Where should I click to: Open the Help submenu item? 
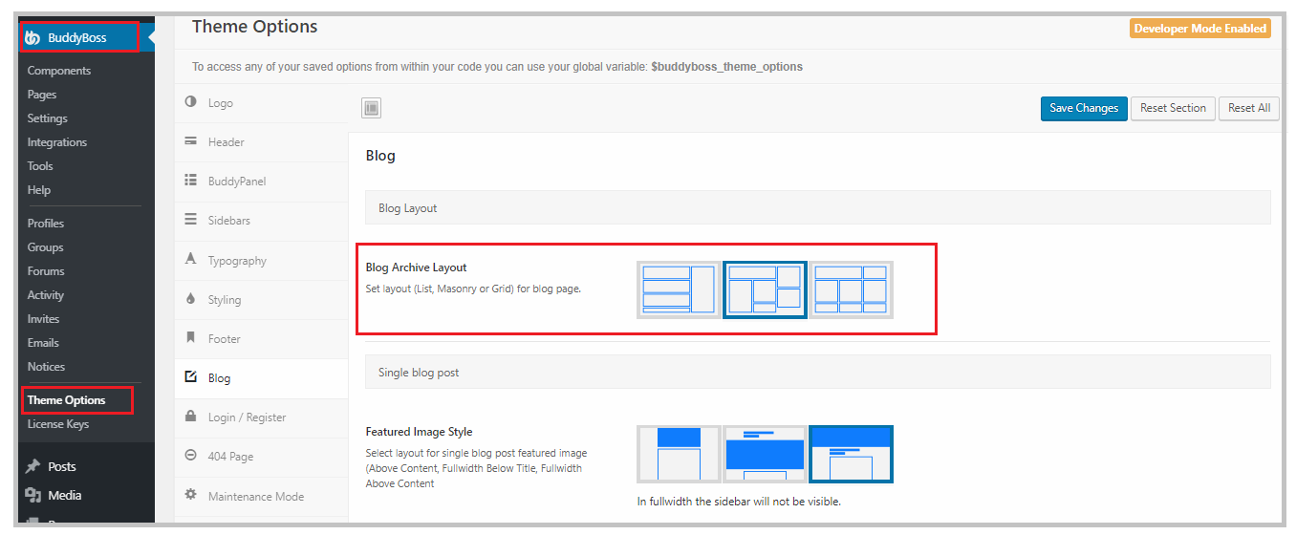tap(39, 190)
